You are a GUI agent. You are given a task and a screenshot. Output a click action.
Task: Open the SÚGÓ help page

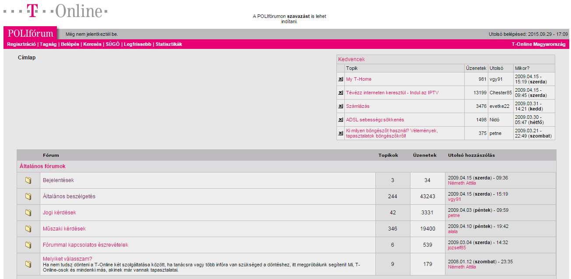(x=112, y=44)
